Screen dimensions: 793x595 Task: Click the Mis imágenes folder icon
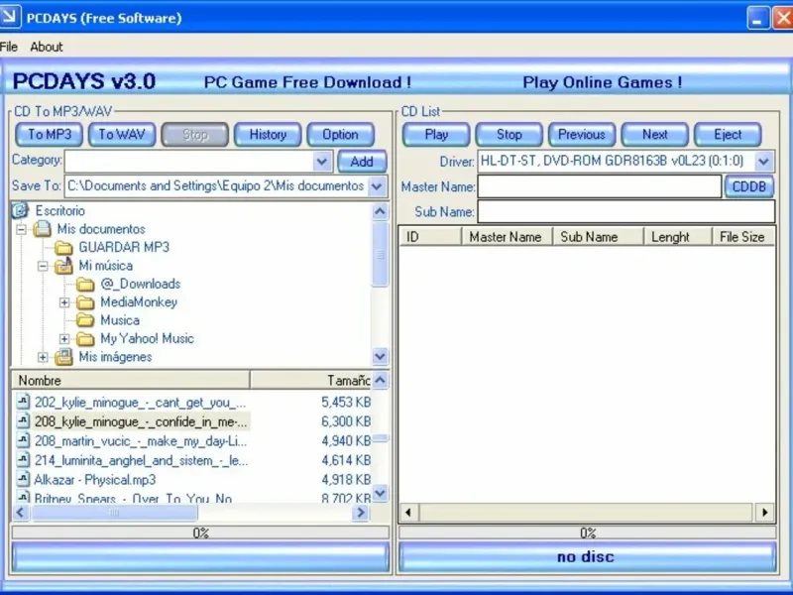(63, 357)
